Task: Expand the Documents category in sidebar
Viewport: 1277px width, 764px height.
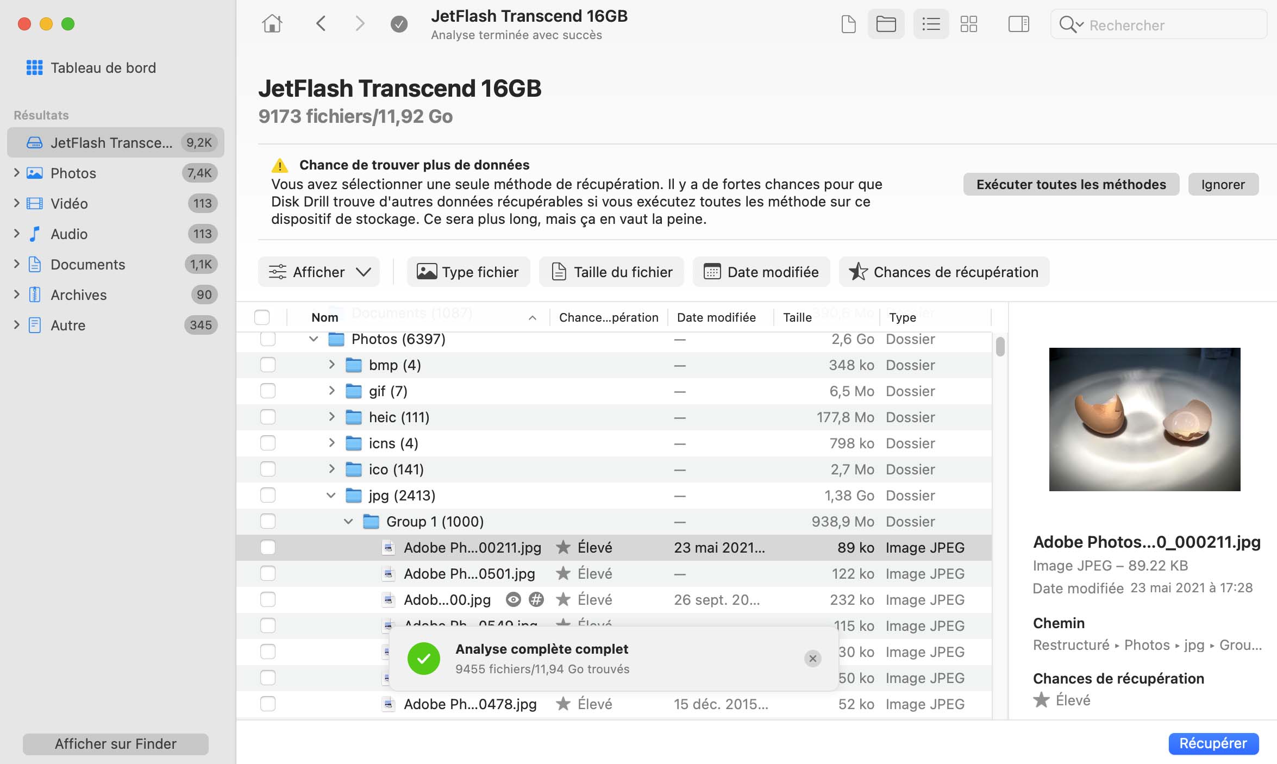Action: point(16,264)
